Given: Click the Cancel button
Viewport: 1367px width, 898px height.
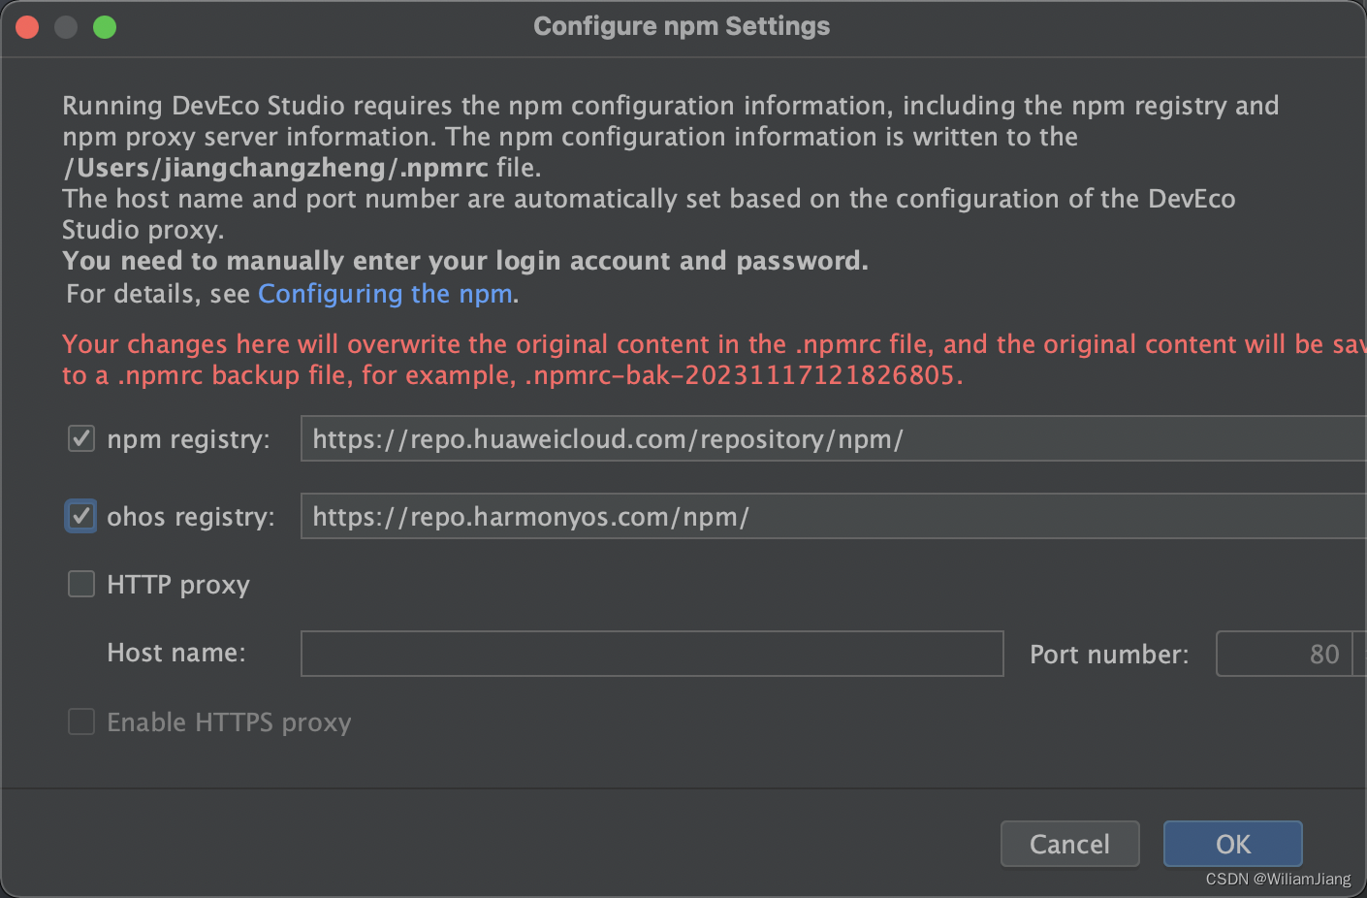Looking at the screenshot, I should (x=1069, y=844).
